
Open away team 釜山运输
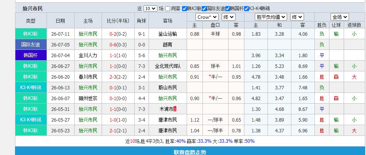167,34
